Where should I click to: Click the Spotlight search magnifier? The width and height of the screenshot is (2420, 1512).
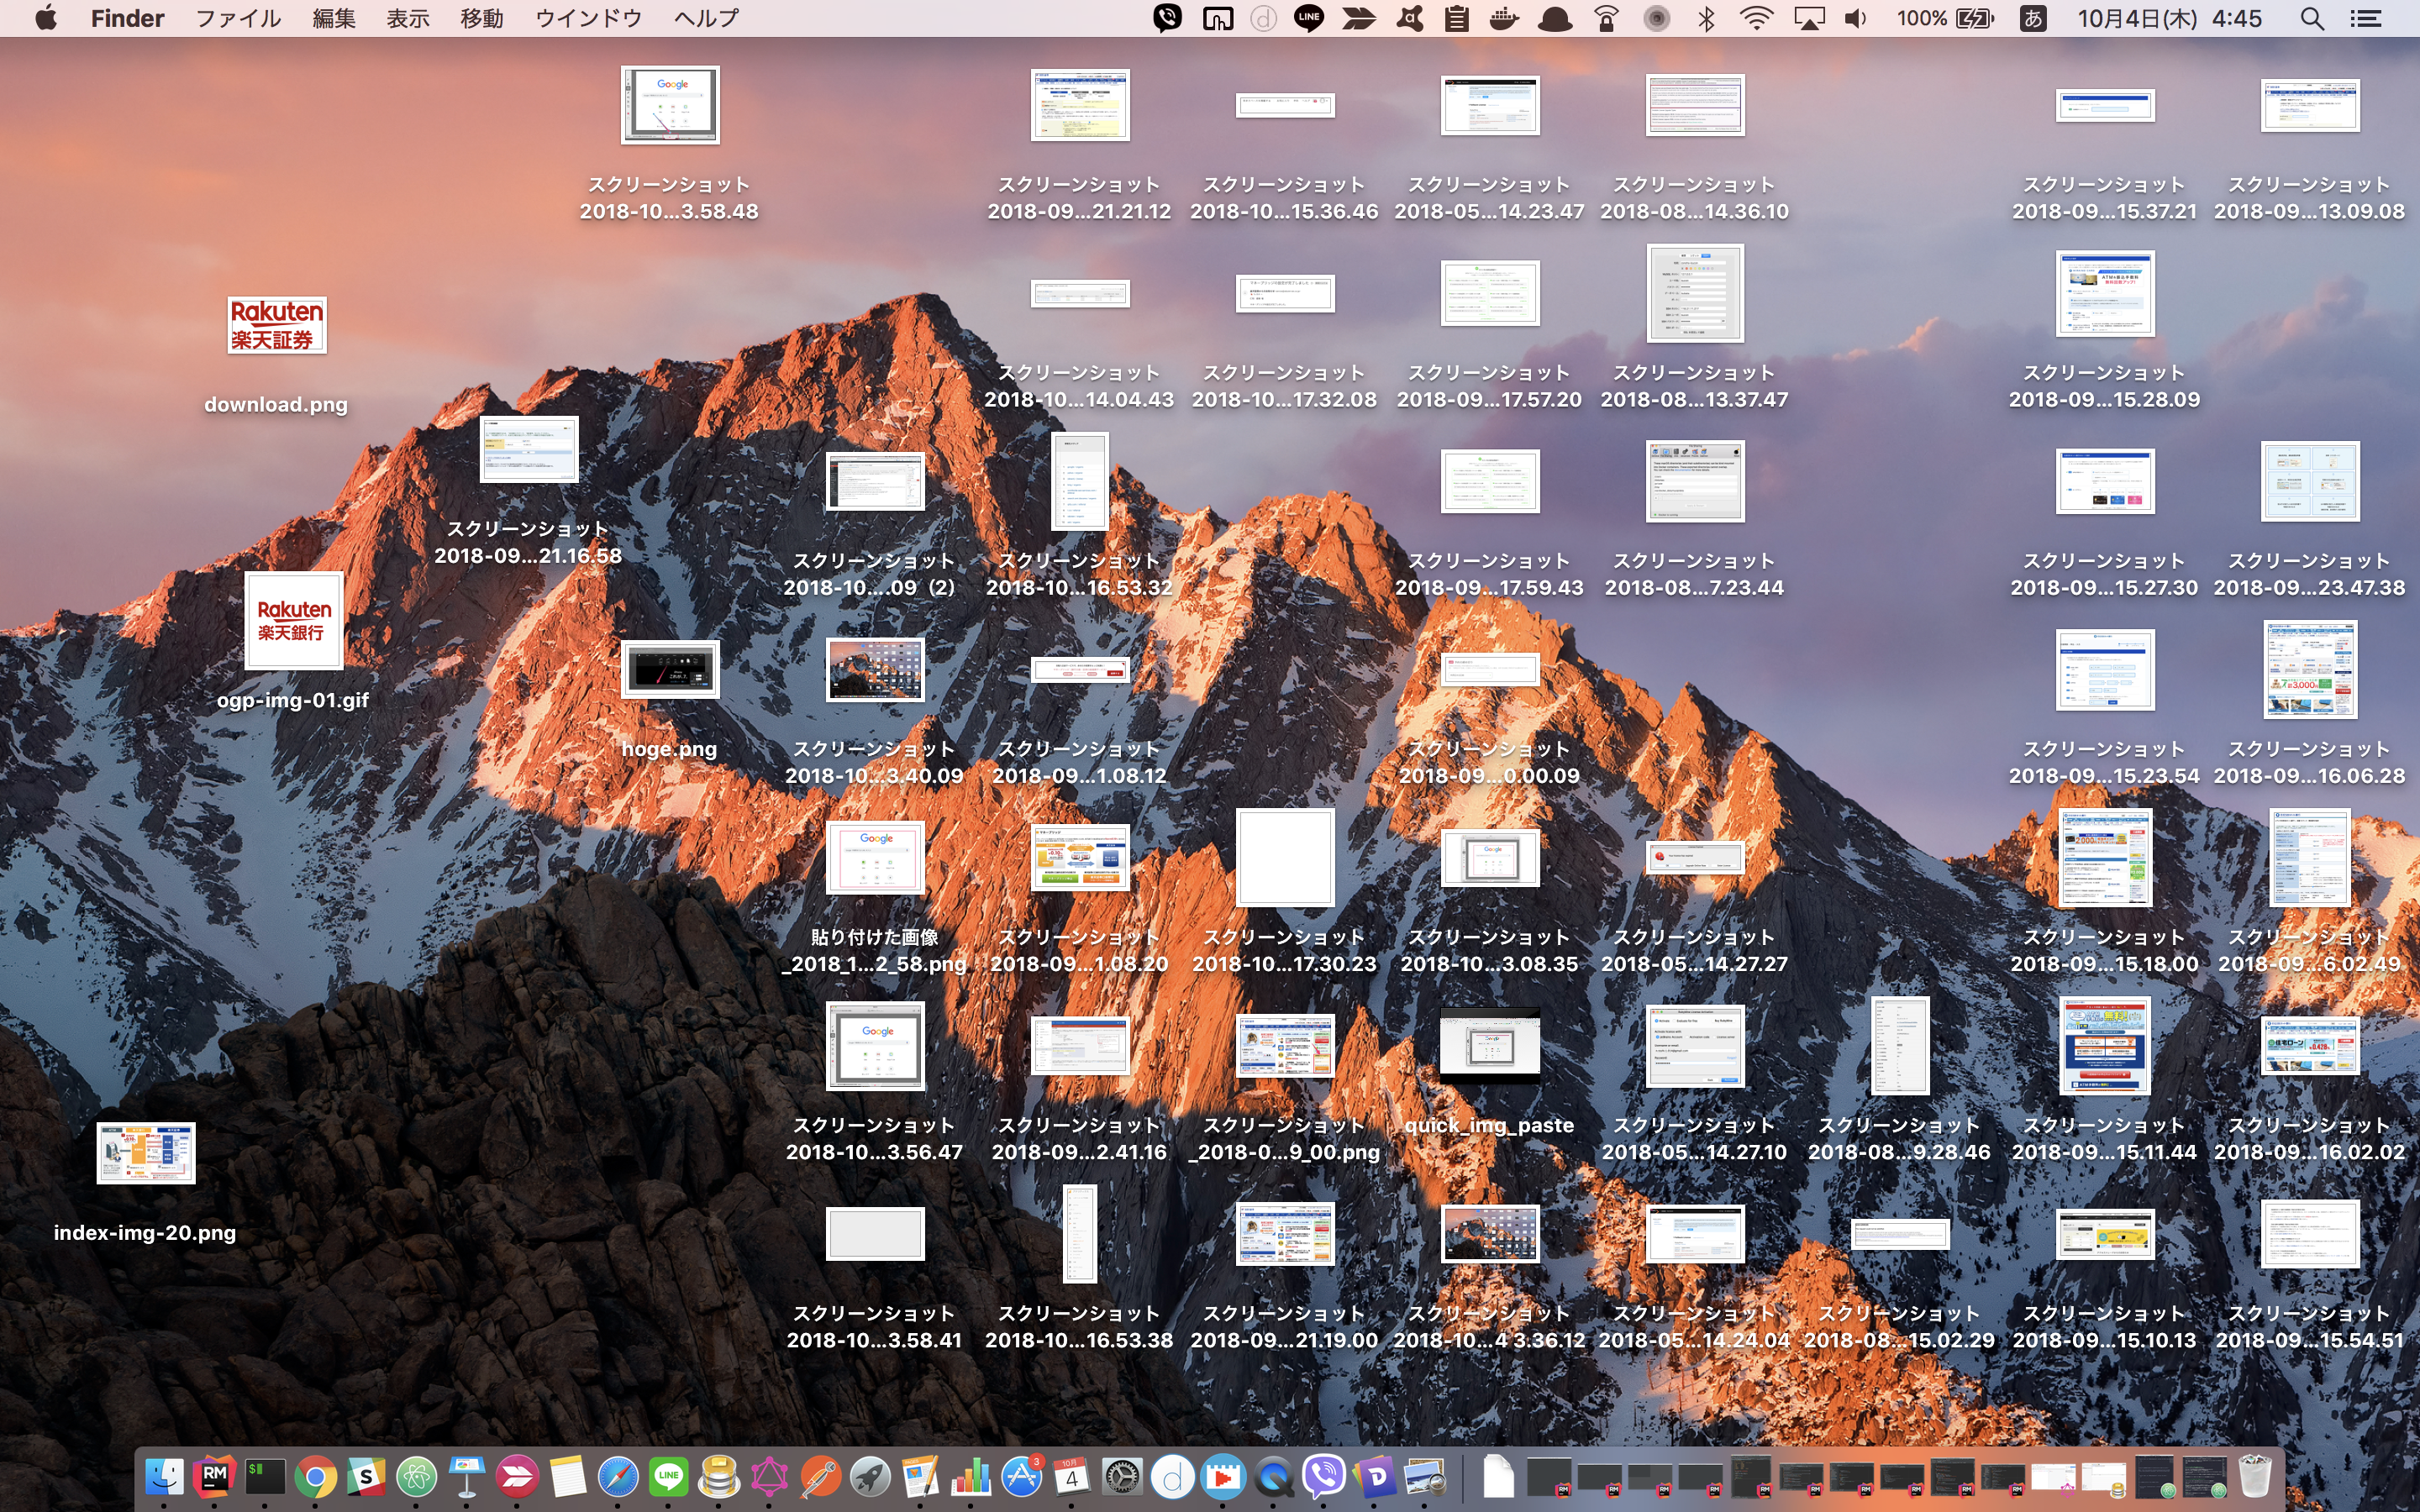click(x=2311, y=18)
